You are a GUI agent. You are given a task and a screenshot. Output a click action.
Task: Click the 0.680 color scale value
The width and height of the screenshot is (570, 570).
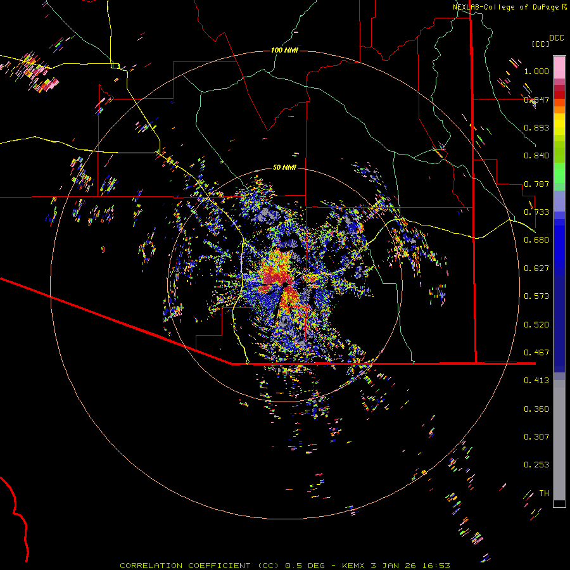[x=536, y=240]
